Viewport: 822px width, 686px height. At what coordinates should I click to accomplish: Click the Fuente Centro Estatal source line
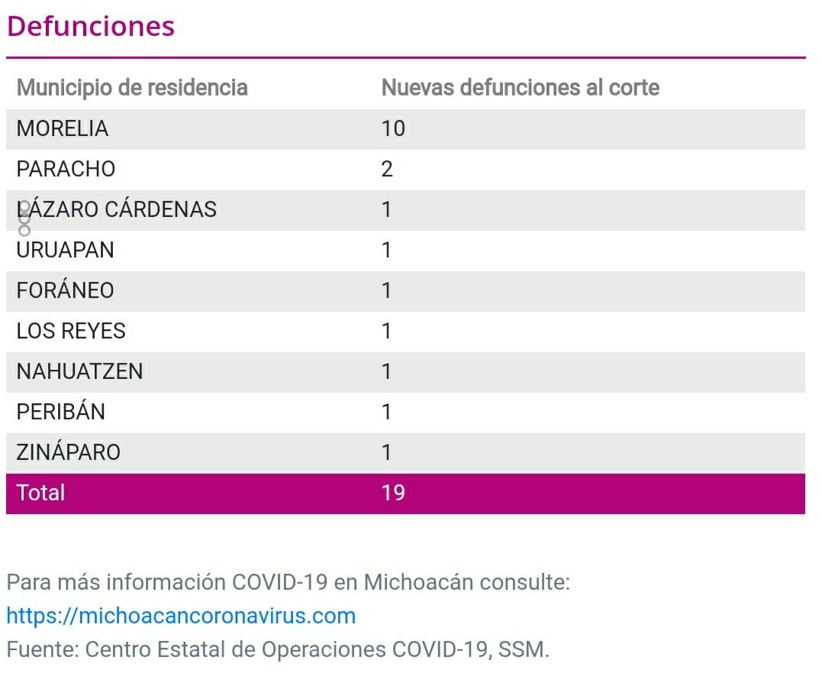click(277, 649)
